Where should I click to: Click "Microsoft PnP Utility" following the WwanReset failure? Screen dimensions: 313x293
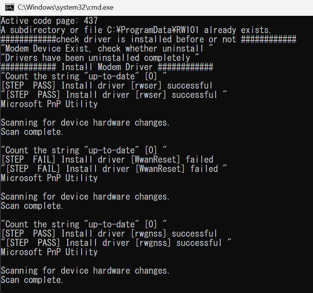pyautogui.click(x=49, y=178)
